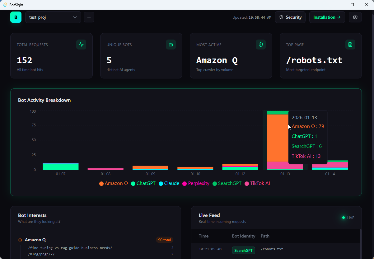Click the shield icon on Most Active card
The image size is (374, 259).
260,45
